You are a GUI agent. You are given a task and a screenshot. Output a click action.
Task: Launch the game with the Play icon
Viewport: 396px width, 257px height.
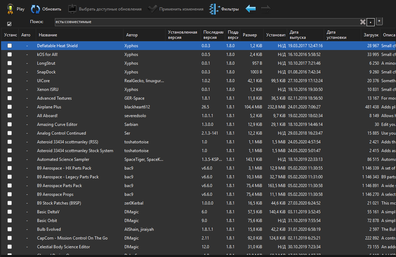(10, 9)
